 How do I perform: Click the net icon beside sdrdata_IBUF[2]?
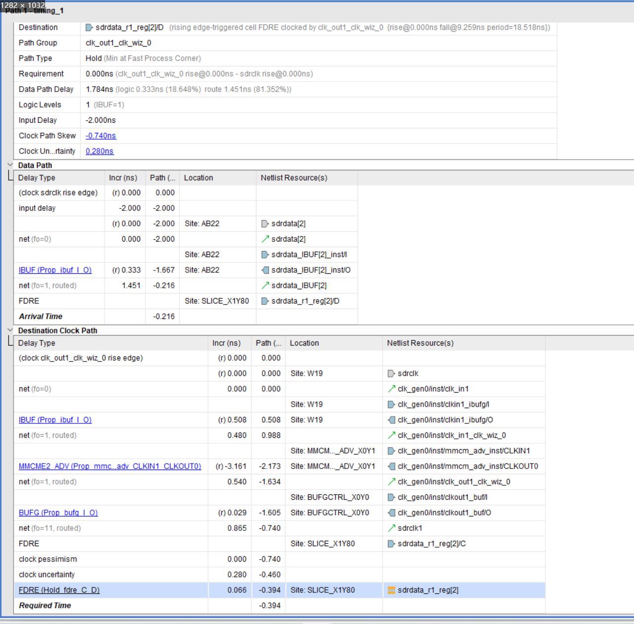point(265,285)
